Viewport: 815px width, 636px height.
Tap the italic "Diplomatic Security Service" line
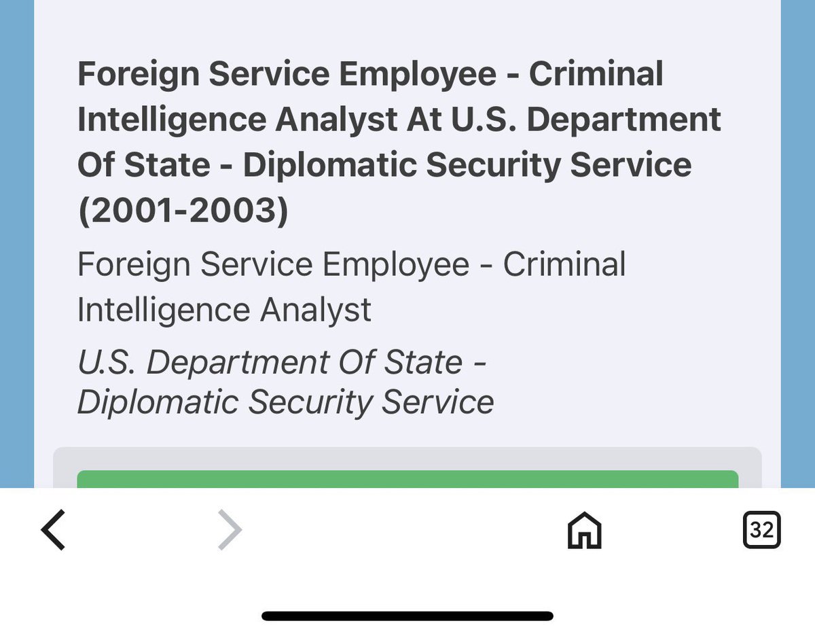point(285,402)
